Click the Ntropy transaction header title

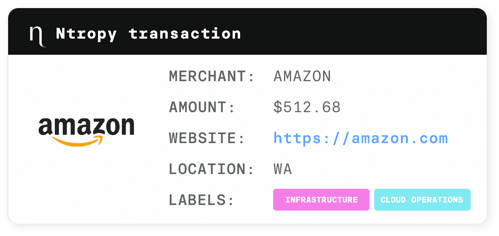coord(148,34)
